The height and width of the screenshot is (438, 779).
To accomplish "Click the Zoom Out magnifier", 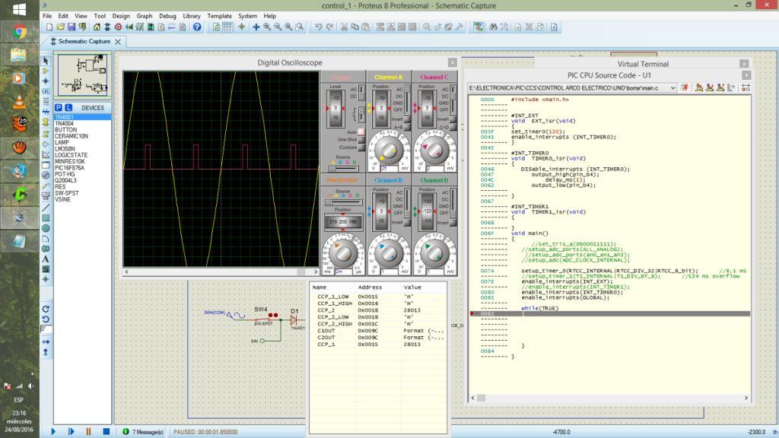I will tap(278, 27).
